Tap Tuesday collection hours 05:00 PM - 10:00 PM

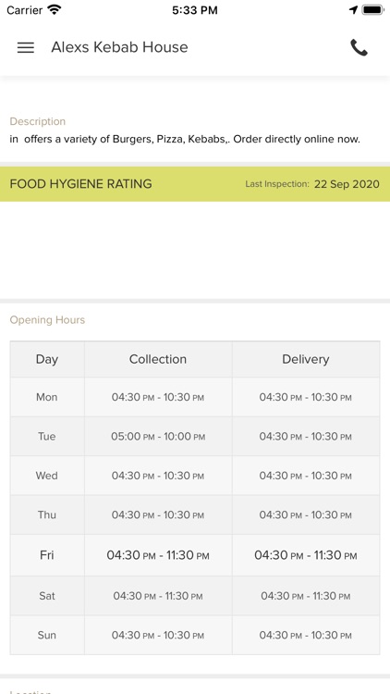(158, 437)
